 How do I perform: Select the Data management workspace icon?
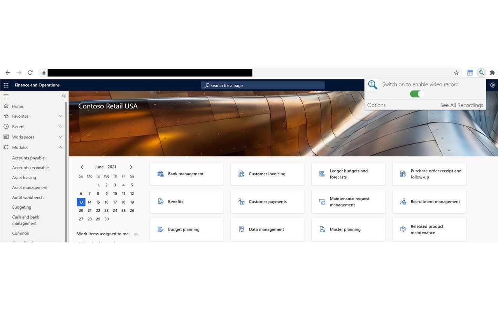241,229
